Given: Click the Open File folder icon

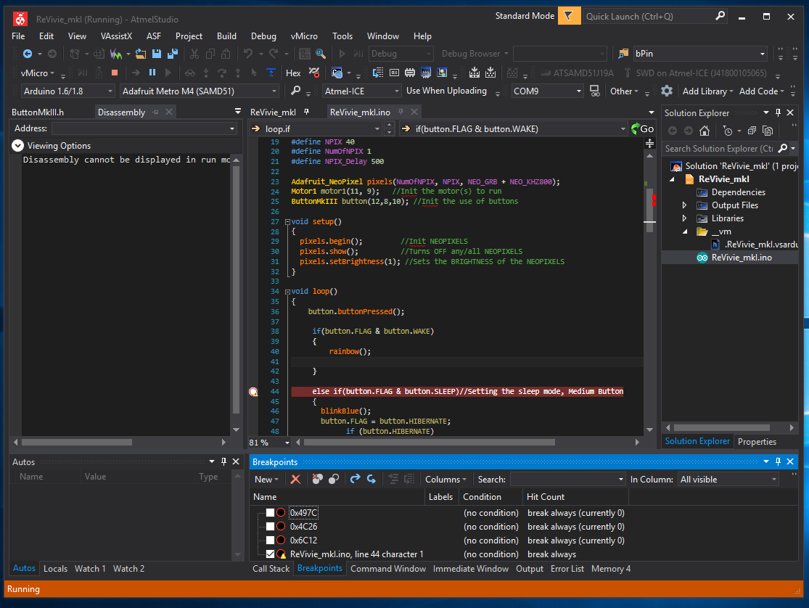Looking at the screenshot, I should (140, 54).
